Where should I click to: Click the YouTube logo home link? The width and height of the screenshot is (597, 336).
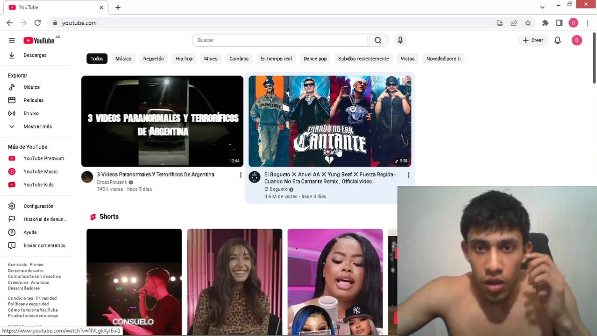pos(39,41)
